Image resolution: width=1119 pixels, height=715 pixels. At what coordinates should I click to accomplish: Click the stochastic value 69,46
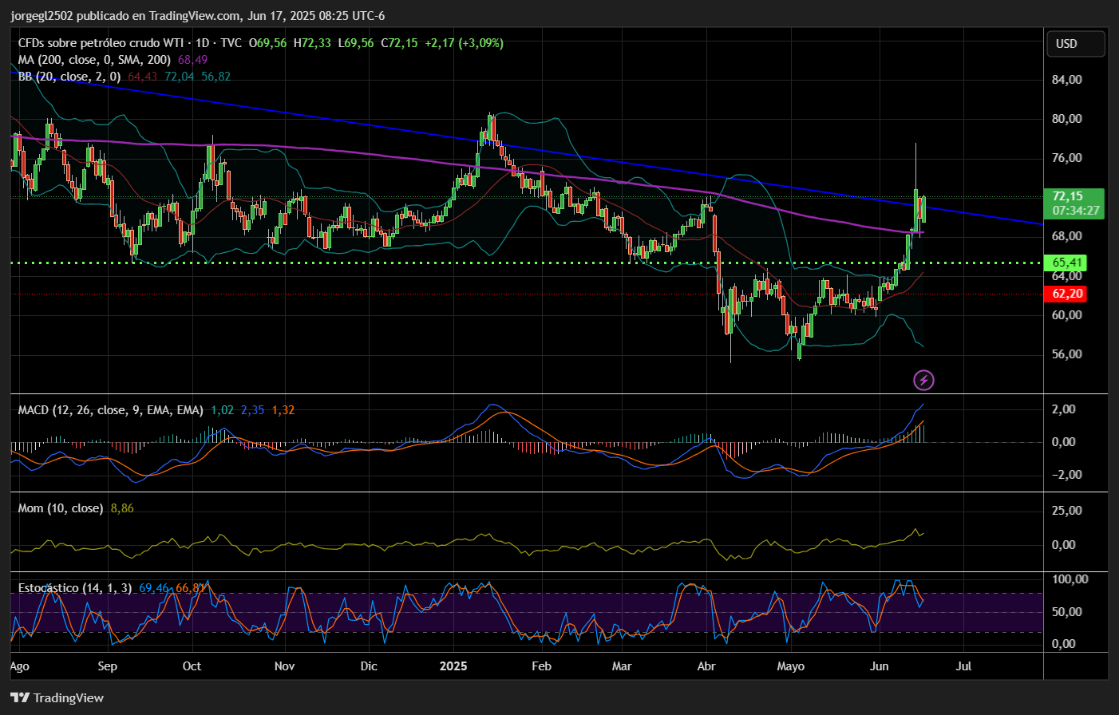154,588
